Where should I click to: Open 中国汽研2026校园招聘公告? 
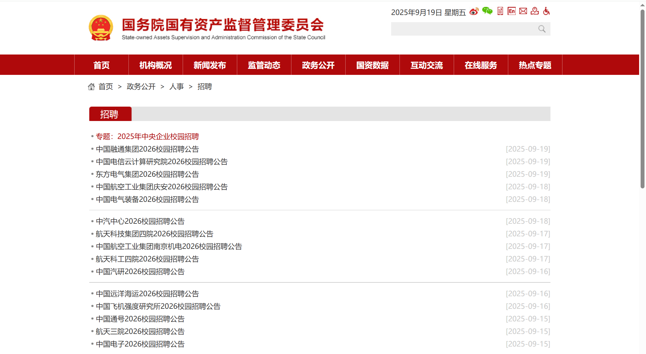coord(140,272)
